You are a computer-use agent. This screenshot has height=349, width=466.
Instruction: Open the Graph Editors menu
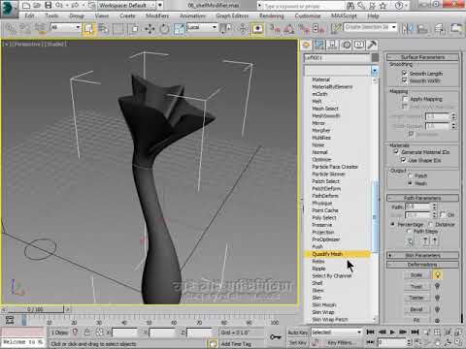click(x=232, y=16)
